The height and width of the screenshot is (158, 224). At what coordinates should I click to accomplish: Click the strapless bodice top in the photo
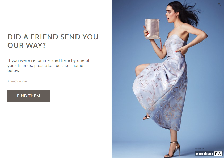pos(175,46)
